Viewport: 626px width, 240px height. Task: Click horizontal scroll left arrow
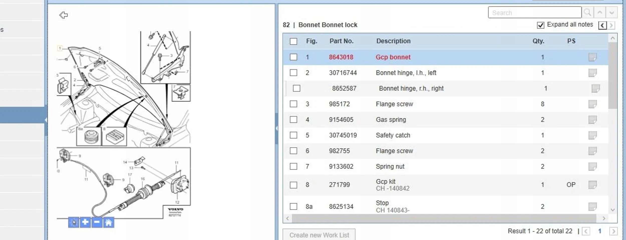coord(288,218)
